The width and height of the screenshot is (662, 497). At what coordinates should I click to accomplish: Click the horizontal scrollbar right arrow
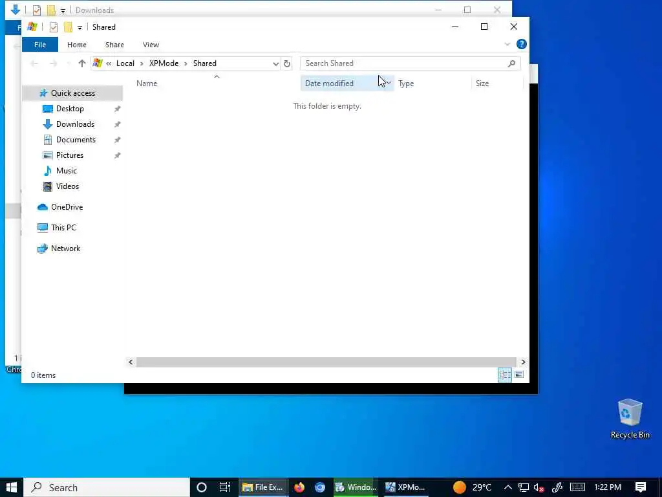click(523, 362)
